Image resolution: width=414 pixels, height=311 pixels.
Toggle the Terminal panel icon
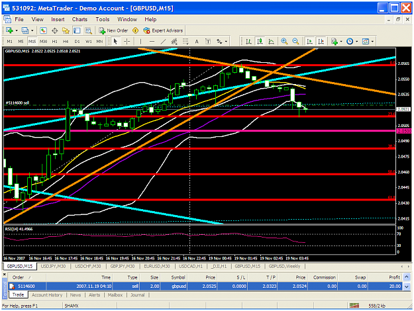click(x=77, y=30)
